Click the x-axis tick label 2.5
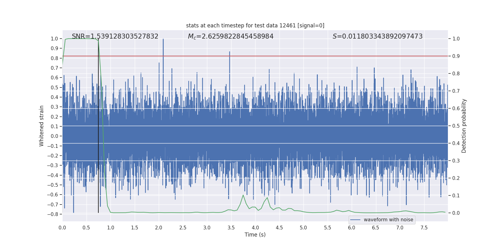This screenshot has height=249, width=498. click(x=183, y=228)
